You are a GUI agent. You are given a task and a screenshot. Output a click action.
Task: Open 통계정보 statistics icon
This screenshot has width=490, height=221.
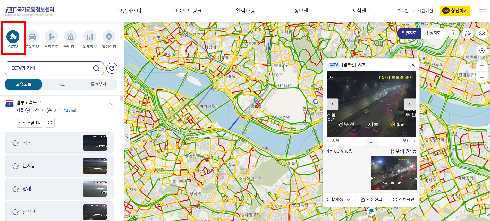(90, 39)
